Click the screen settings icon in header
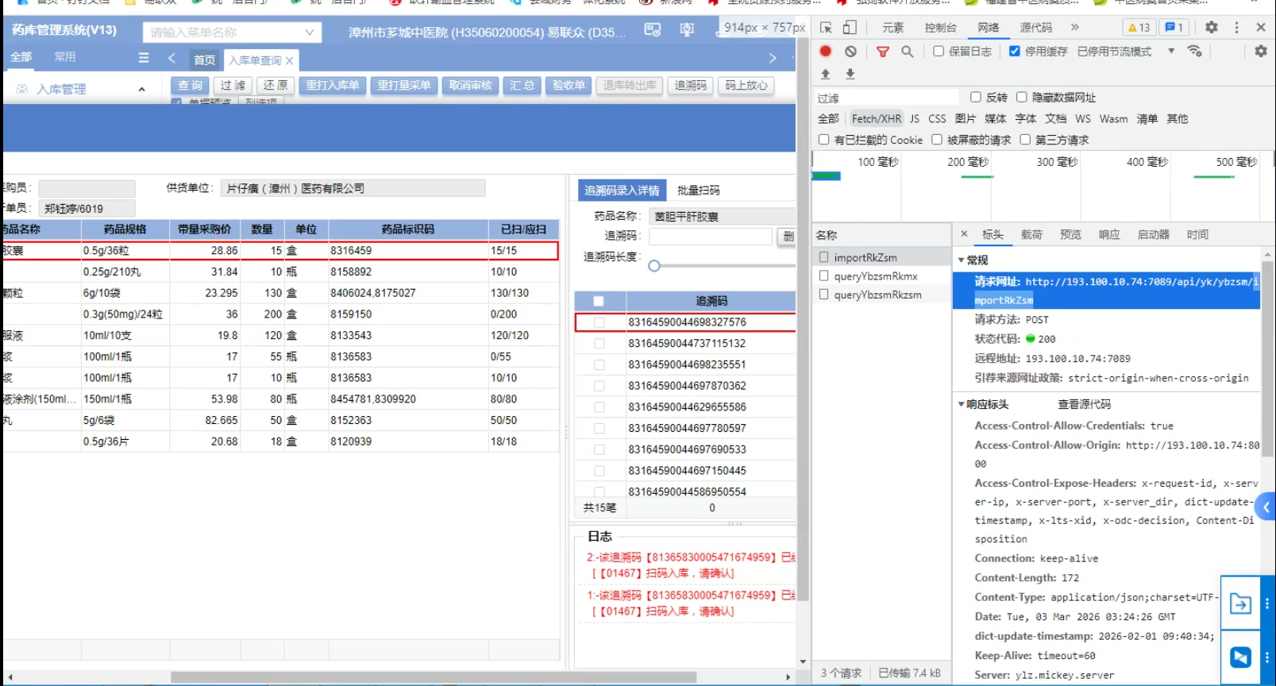Viewport: 1276px width, 686px height. [x=653, y=30]
